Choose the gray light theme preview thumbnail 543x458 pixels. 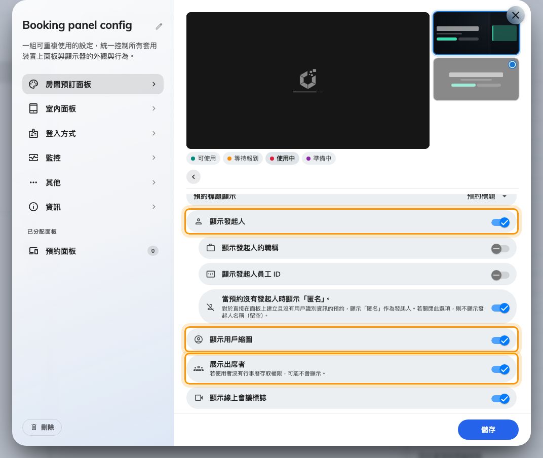pos(476,80)
